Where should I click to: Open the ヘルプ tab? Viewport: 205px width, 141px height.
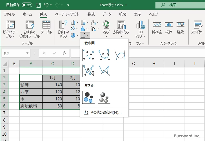click(153, 14)
